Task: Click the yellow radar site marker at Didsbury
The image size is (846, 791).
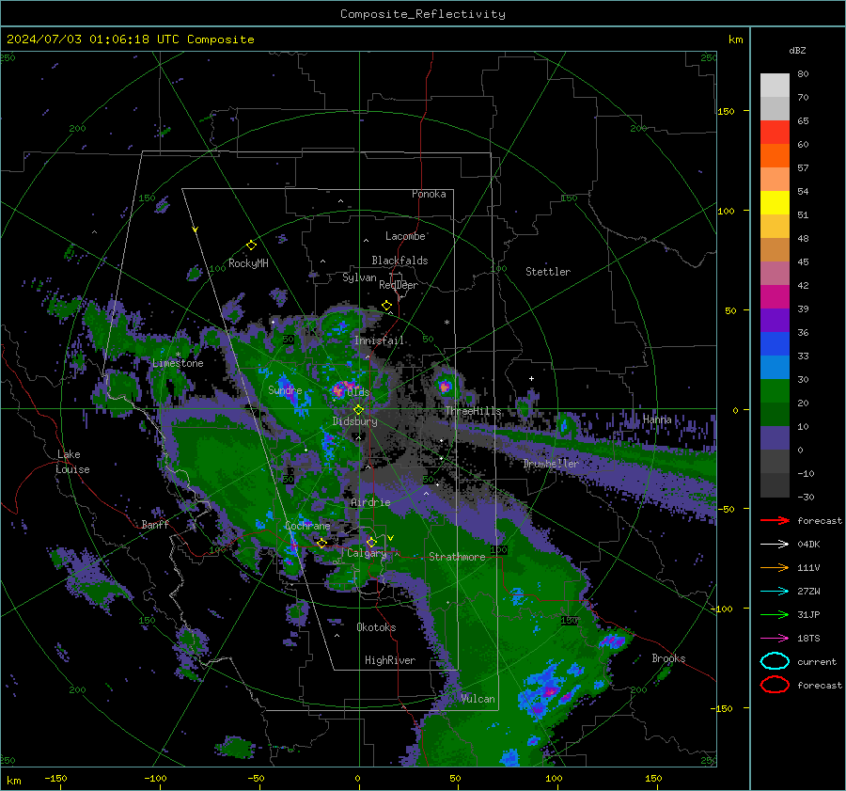Action: pos(358,410)
